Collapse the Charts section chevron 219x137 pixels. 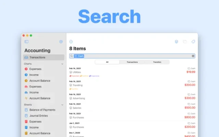pos(62,64)
